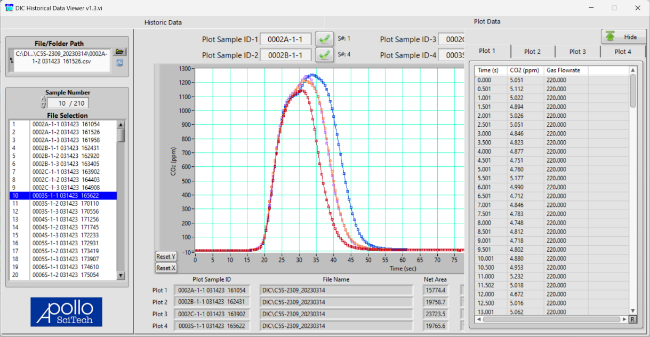Select file 0003S-1-2 031423 170110
This screenshot has width=650, height=337.
(x=63, y=204)
